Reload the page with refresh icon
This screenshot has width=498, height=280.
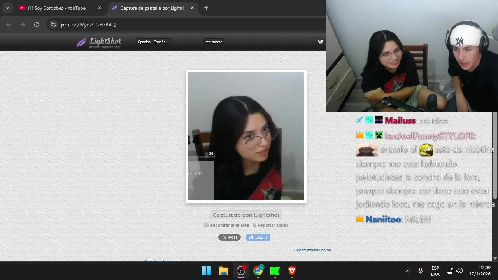pyautogui.click(x=37, y=24)
